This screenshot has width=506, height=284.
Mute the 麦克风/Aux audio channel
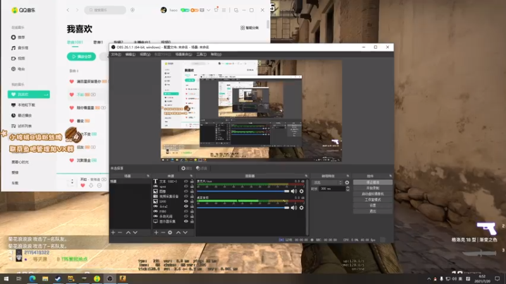(293, 191)
